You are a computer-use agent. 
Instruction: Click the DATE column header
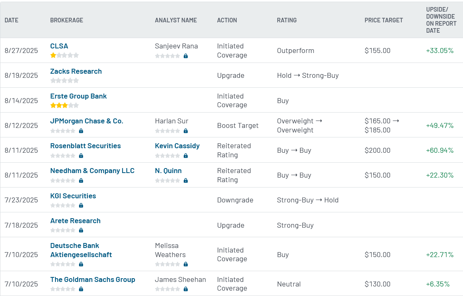click(12, 20)
